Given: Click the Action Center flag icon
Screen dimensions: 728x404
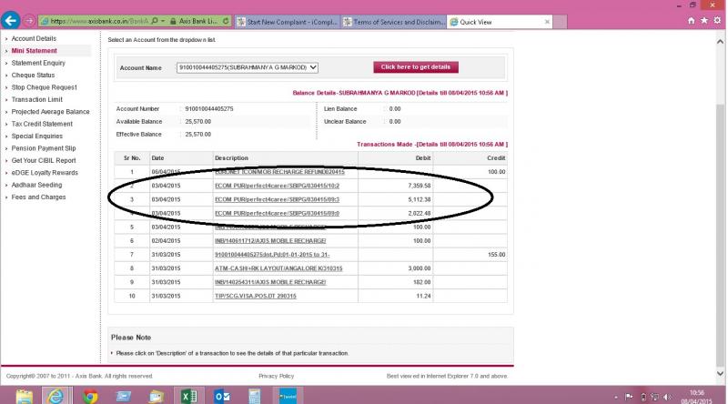Looking at the screenshot, I should pos(629,397).
